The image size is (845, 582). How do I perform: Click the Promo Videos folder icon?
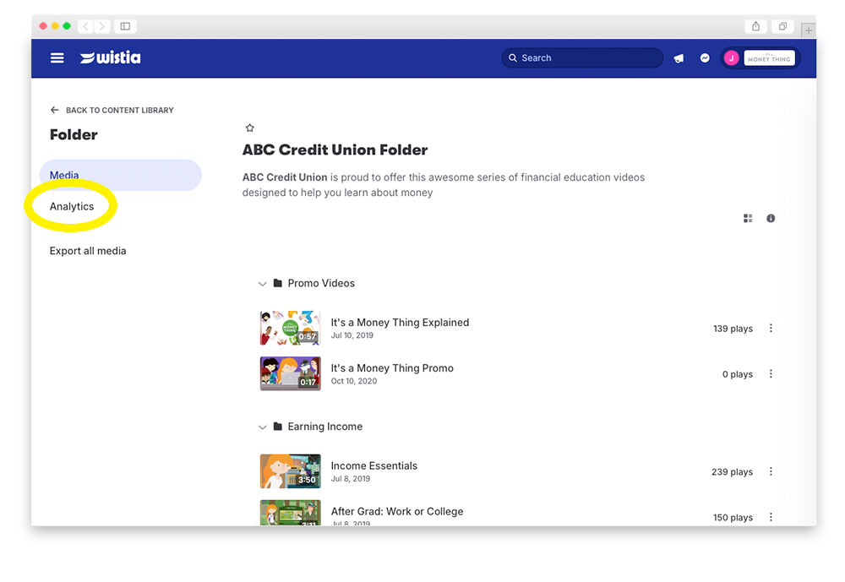[x=277, y=283]
